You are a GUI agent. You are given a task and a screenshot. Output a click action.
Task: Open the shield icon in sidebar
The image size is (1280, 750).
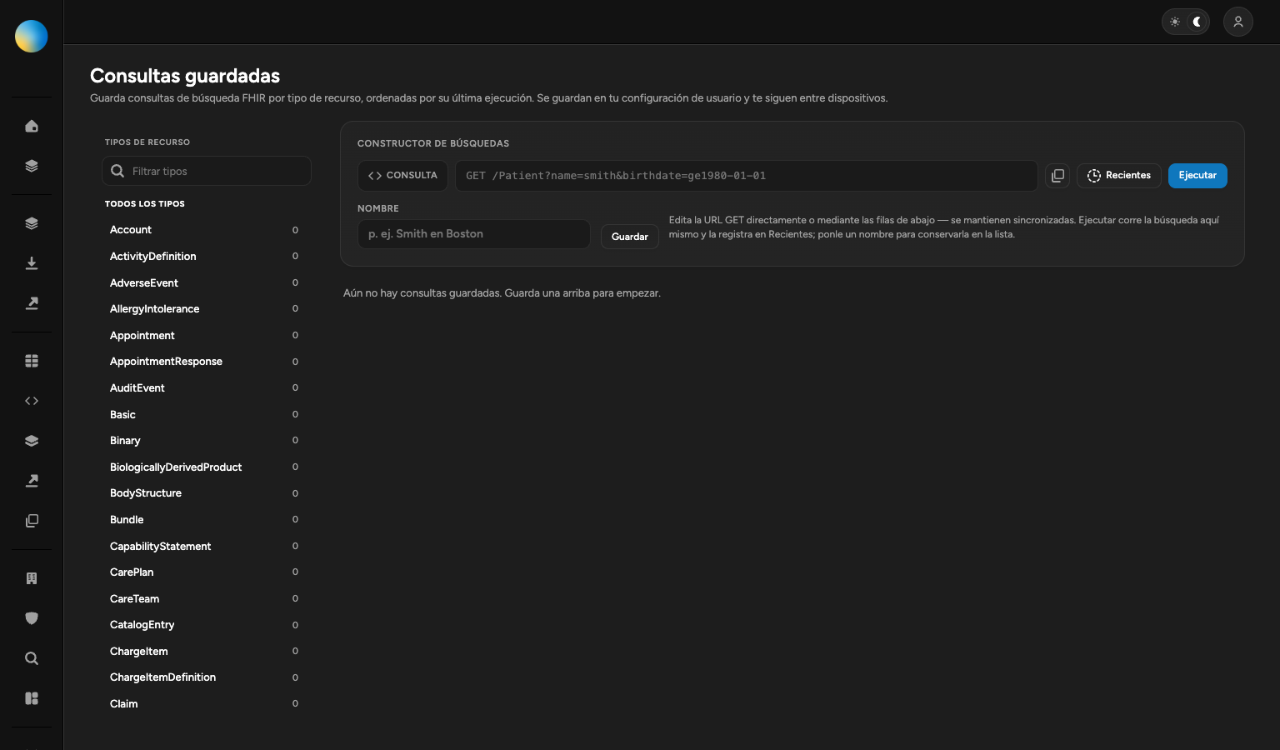pyautogui.click(x=32, y=618)
